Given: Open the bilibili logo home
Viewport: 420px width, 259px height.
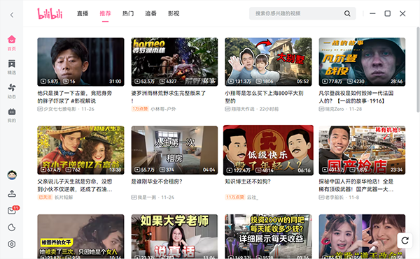Looking at the screenshot, I should [x=50, y=14].
